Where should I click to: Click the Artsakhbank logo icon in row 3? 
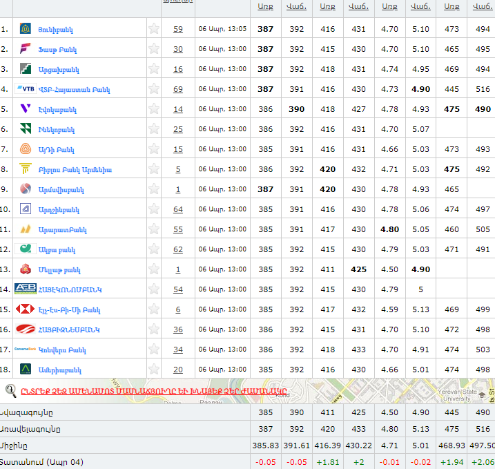pyautogui.click(x=26, y=68)
